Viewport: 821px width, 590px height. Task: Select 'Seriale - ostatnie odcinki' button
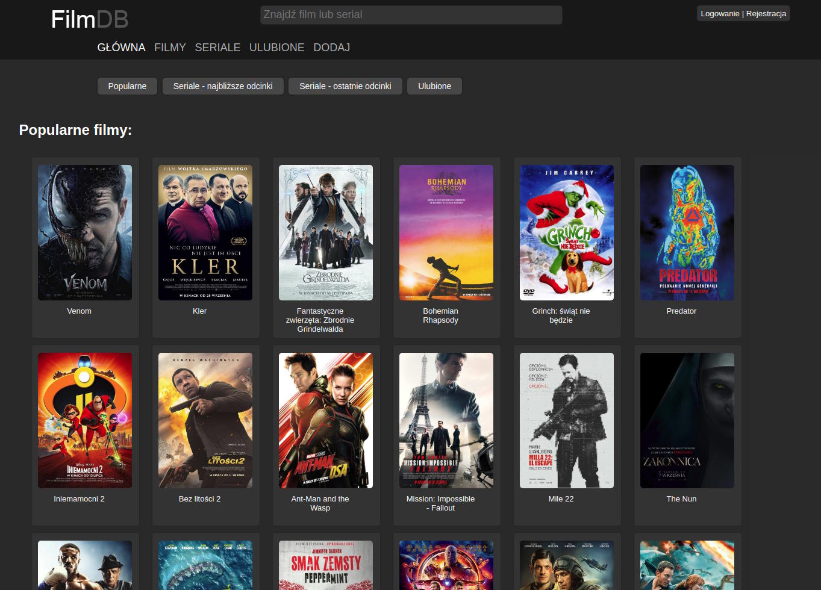[345, 86]
